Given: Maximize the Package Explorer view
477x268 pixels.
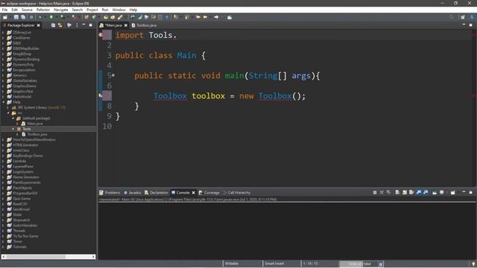Looking at the screenshot, I should [91, 25].
